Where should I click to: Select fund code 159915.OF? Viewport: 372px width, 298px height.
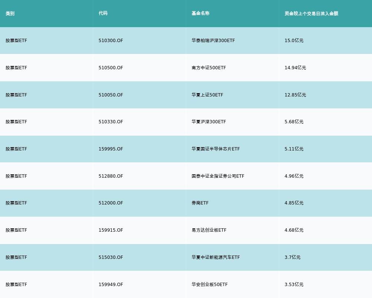pyautogui.click(x=111, y=230)
